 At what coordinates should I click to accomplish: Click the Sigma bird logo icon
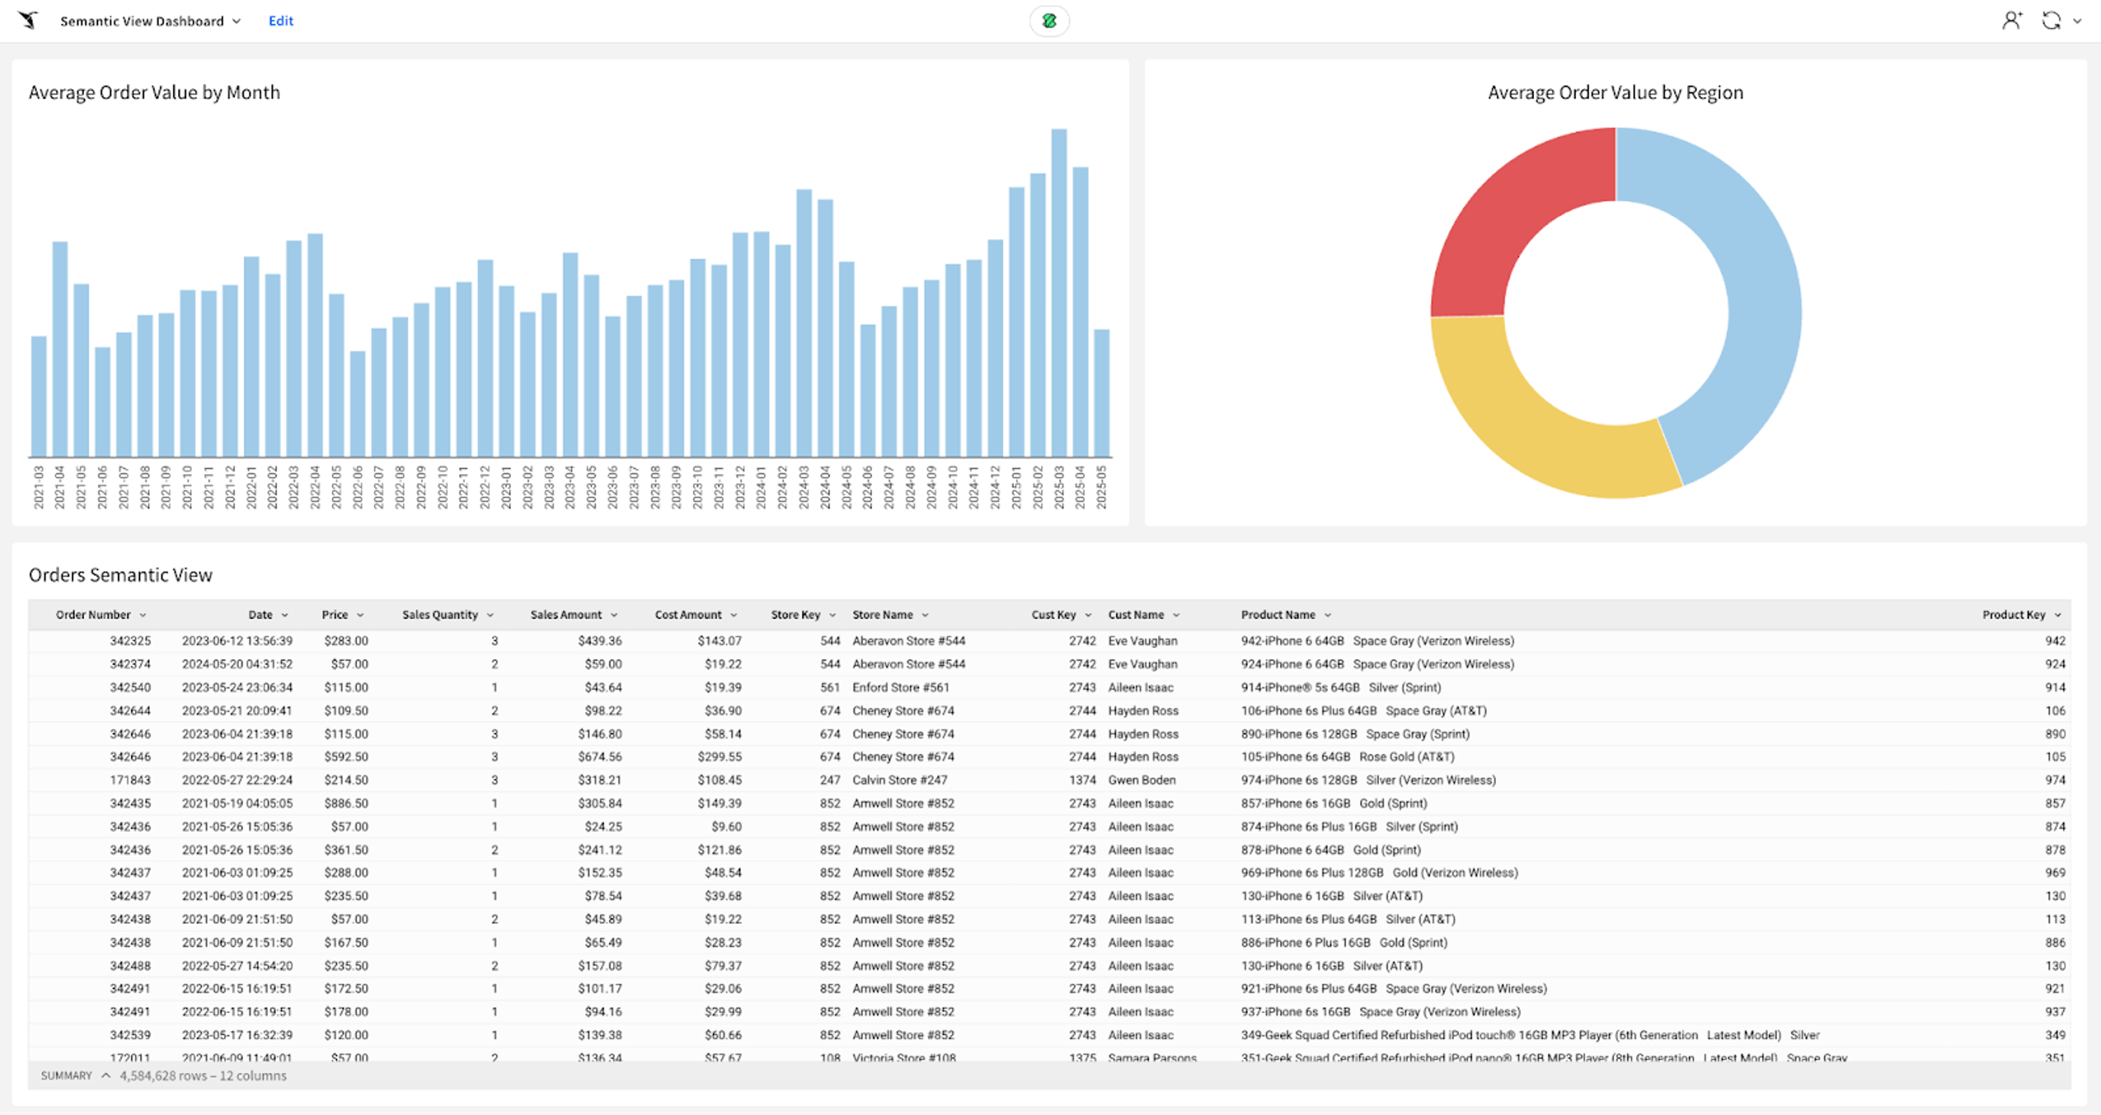coord(28,20)
